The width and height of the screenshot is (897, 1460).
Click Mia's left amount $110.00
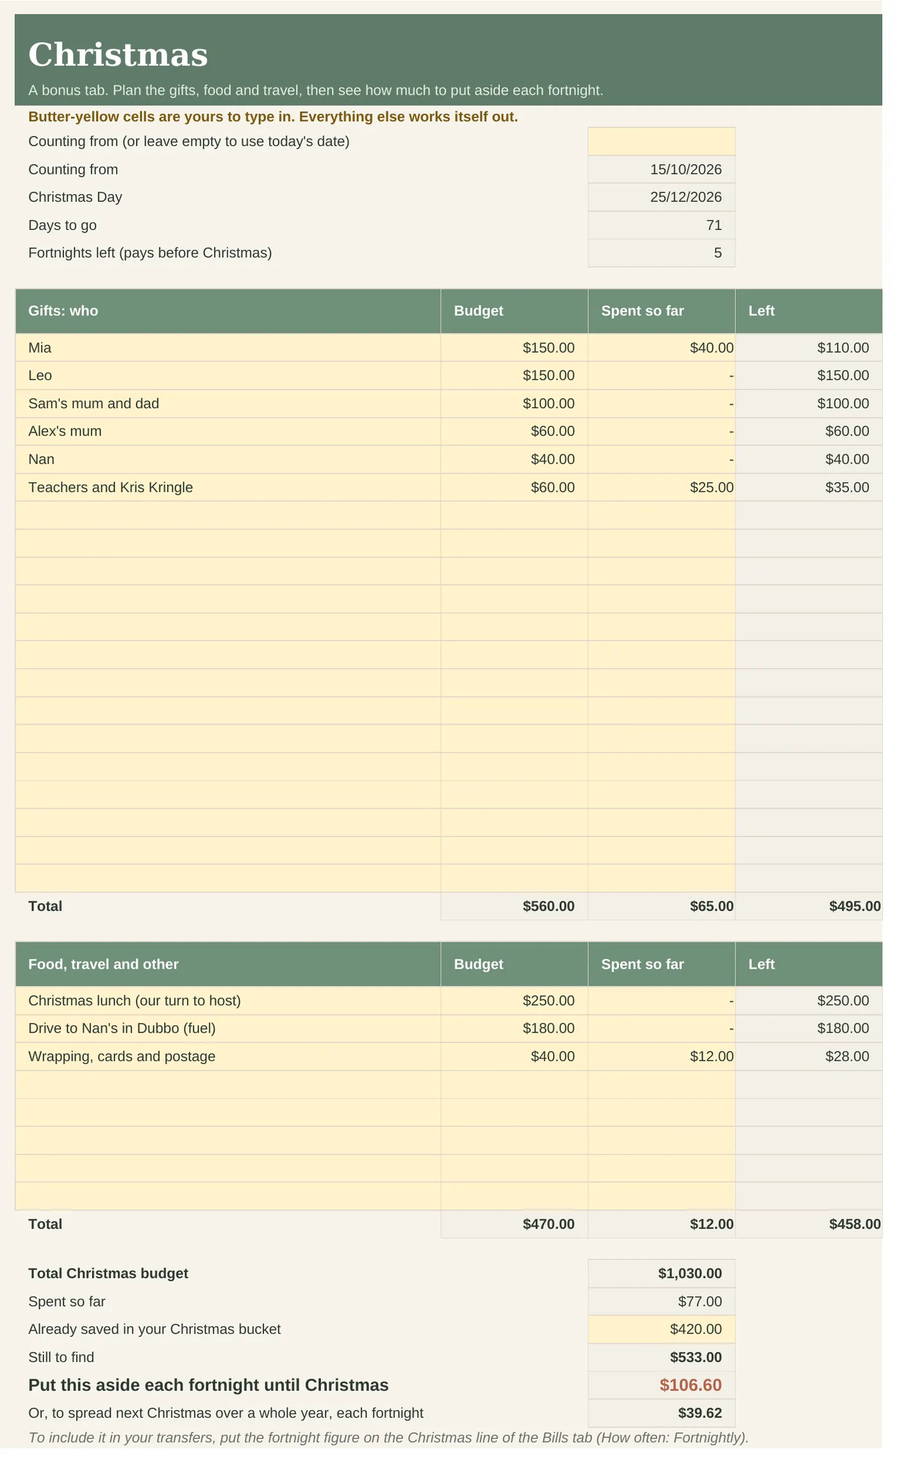click(809, 348)
